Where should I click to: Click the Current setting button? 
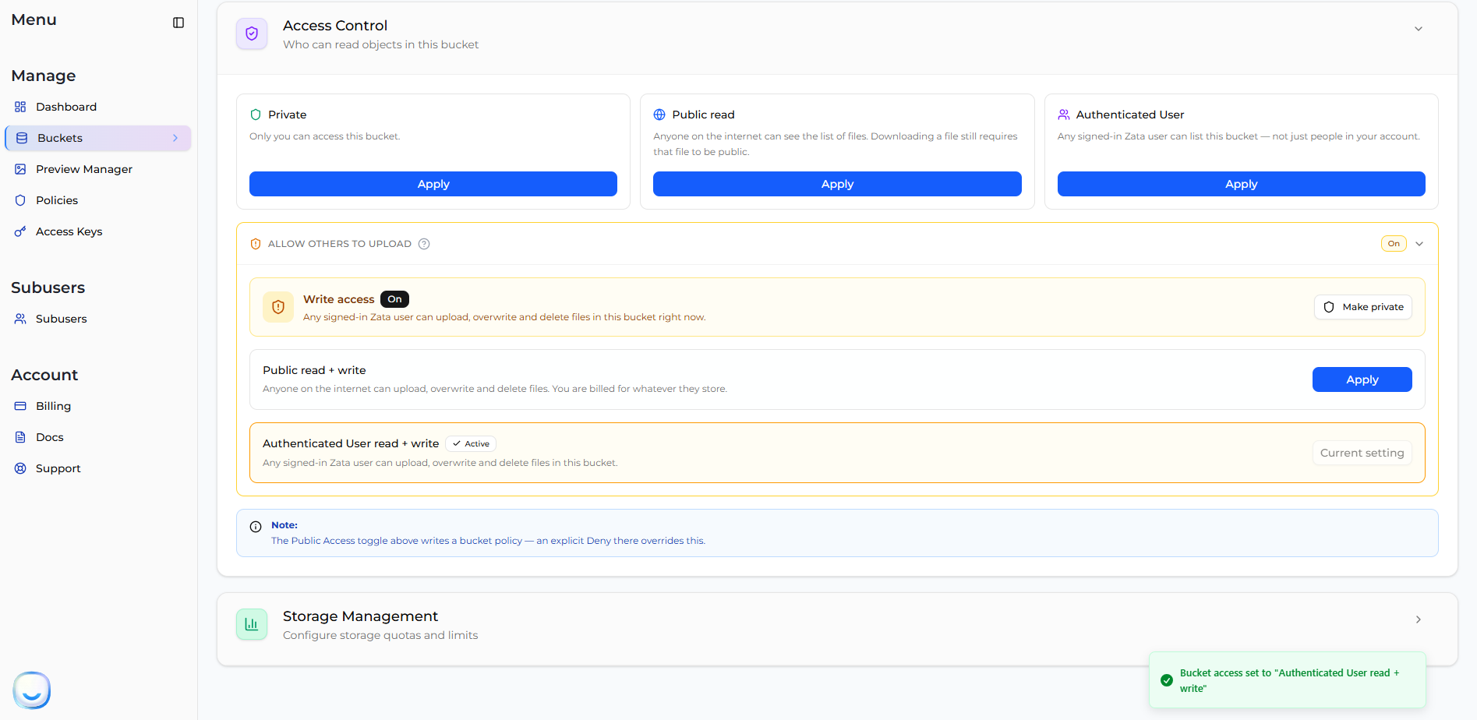pyautogui.click(x=1362, y=453)
